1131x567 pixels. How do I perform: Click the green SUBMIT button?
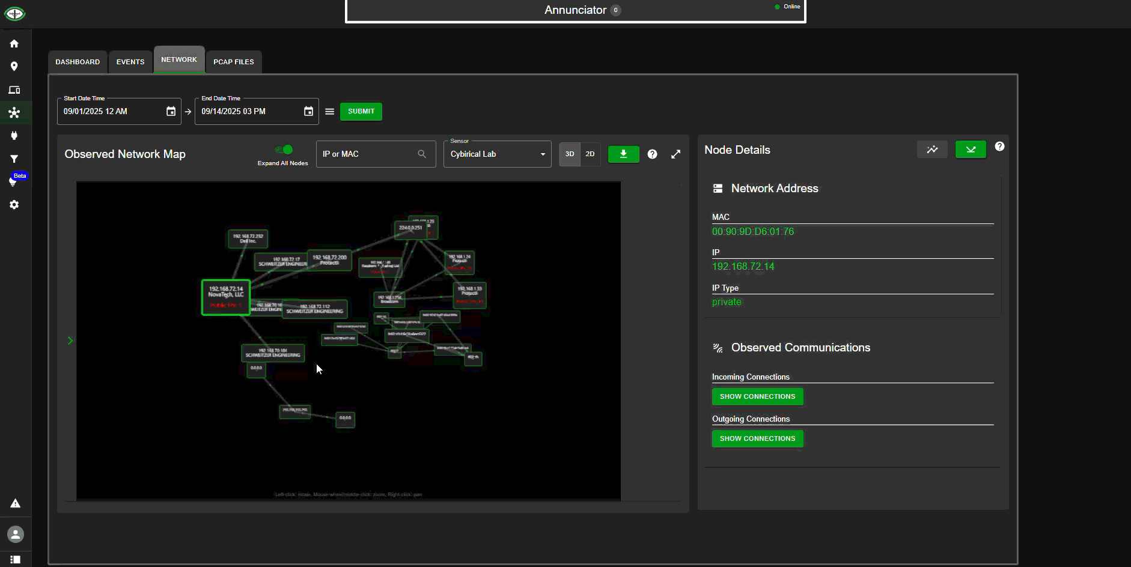[x=361, y=112]
